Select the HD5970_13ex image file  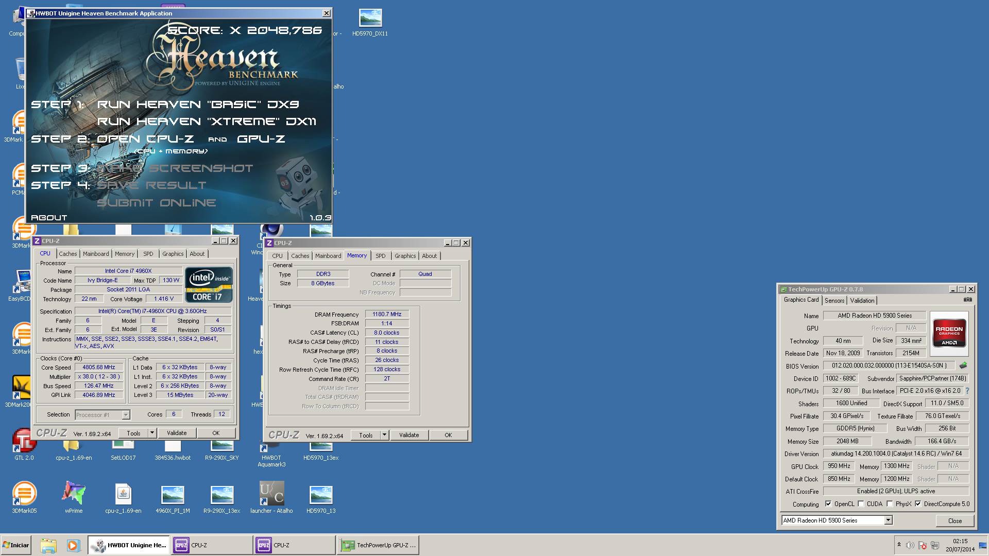pyautogui.click(x=321, y=450)
